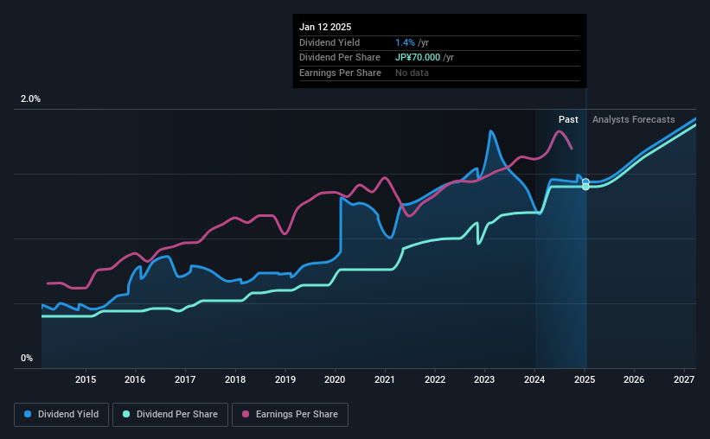Click the 2015 x-axis label
The image size is (710, 439).
pos(86,379)
